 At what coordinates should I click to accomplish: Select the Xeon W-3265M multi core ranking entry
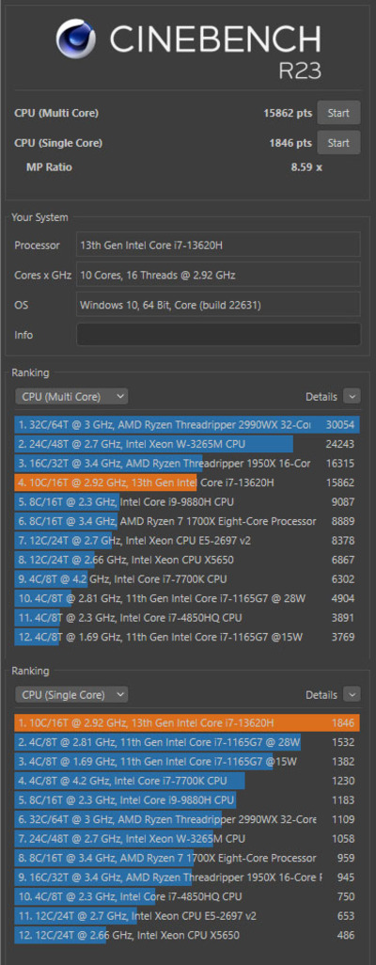pos(187,444)
